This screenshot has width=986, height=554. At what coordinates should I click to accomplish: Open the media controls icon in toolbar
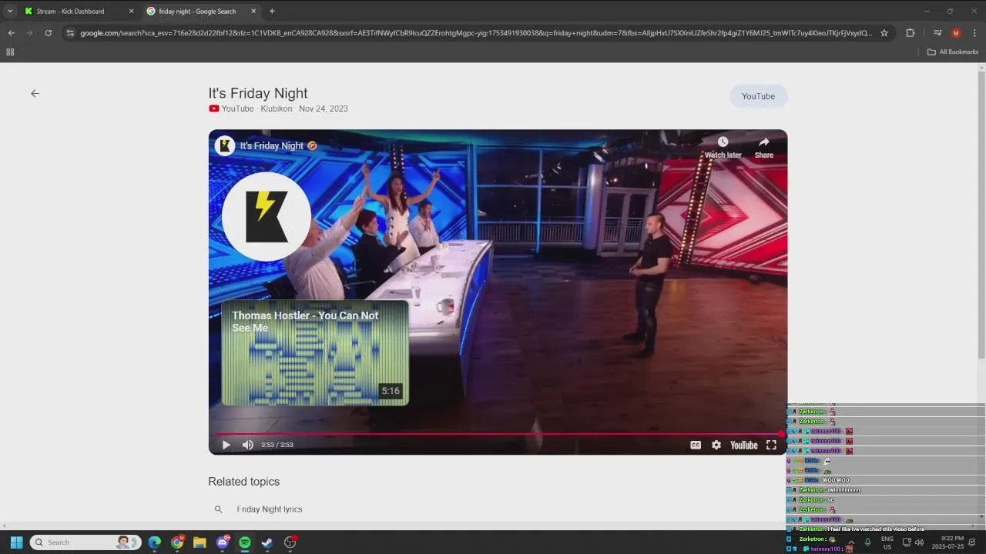coord(937,33)
